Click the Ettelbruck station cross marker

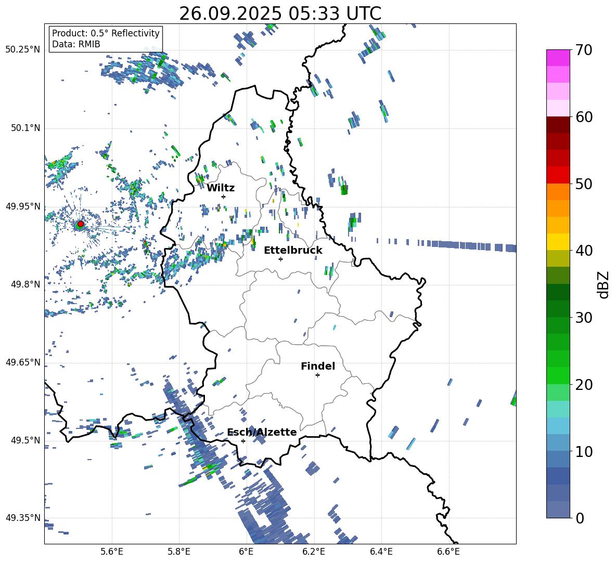click(280, 259)
